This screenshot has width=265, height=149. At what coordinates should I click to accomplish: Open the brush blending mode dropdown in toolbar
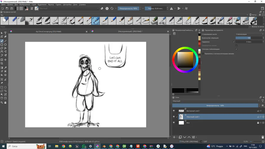pos(69,9)
